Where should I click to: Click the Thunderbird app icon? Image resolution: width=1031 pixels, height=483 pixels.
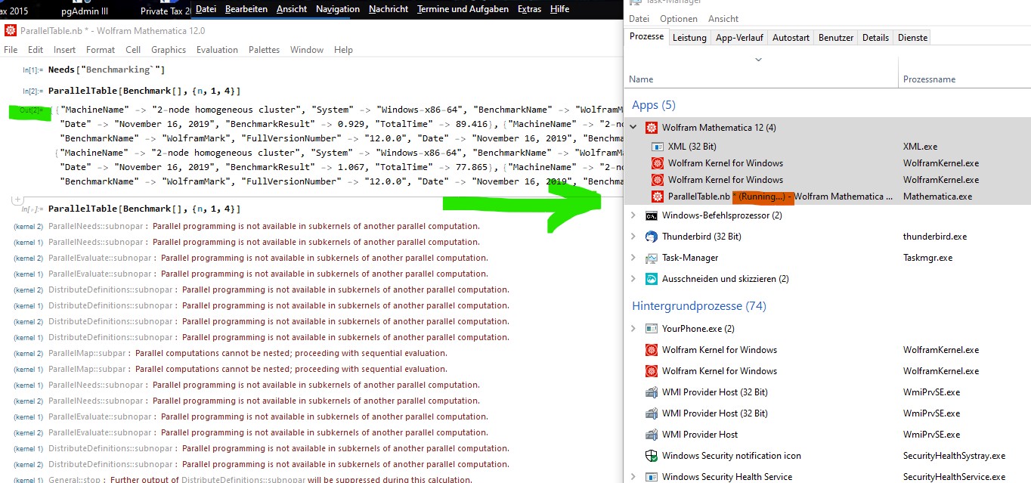coord(652,237)
